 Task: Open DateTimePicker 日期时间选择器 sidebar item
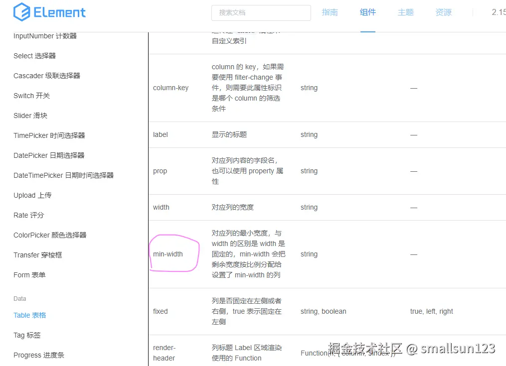pyautogui.click(x=64, y=175)
